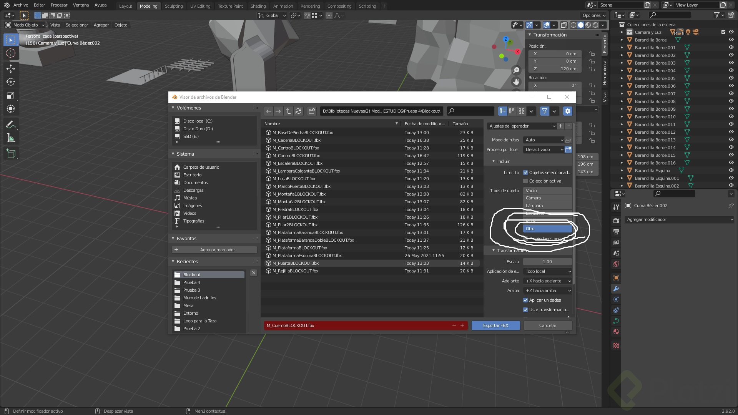
Task: Open Modifier properties wrench tab
Action: (616, 289)
